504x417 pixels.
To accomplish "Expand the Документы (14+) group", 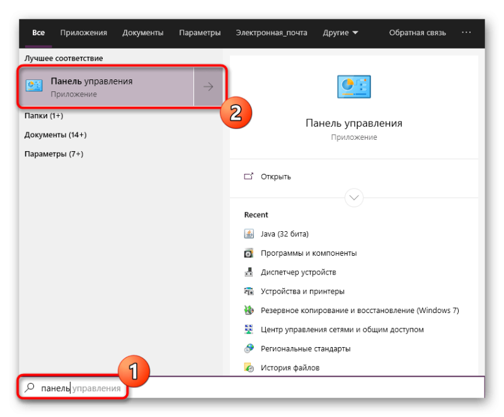I will click(x=55, y=135).
